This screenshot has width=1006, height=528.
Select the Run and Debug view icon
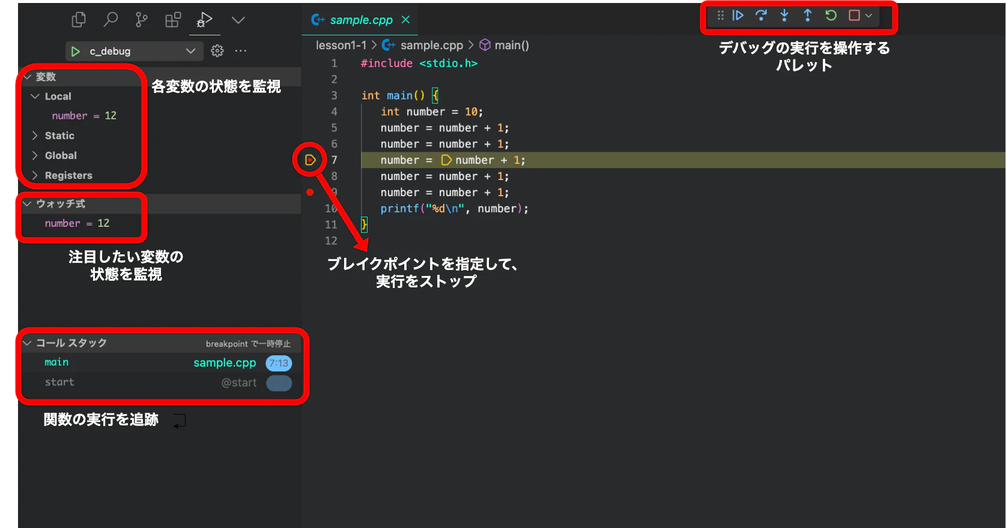coord(205,20)
